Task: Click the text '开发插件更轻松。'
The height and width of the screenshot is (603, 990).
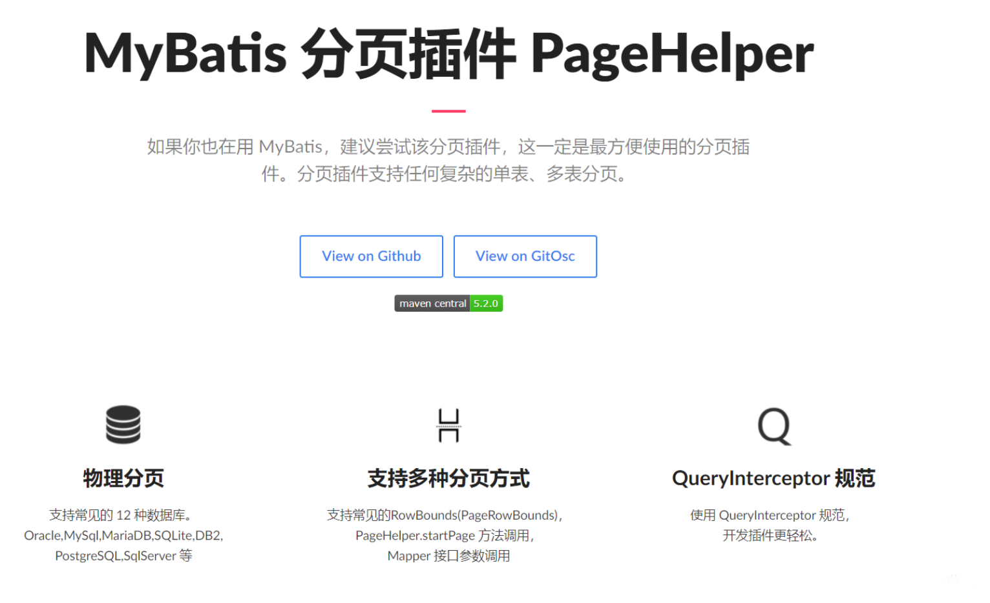Action: tap(771, 535)
